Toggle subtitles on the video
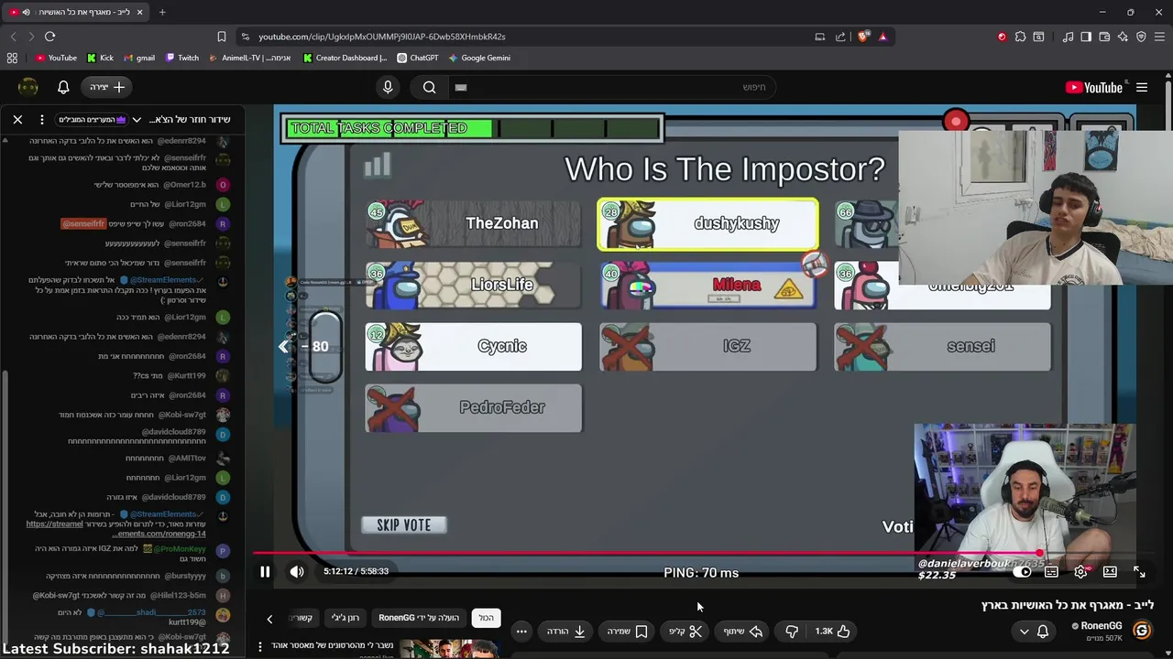 tap(1051, 572)
